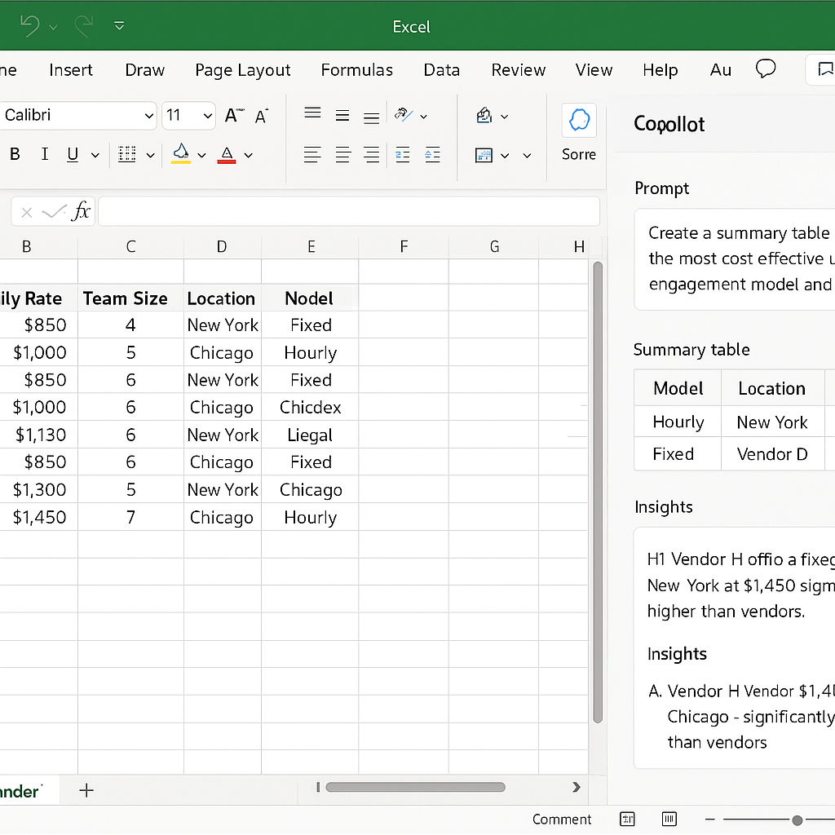
Task: Switch to the Draw tab
Action: [145, 70]
